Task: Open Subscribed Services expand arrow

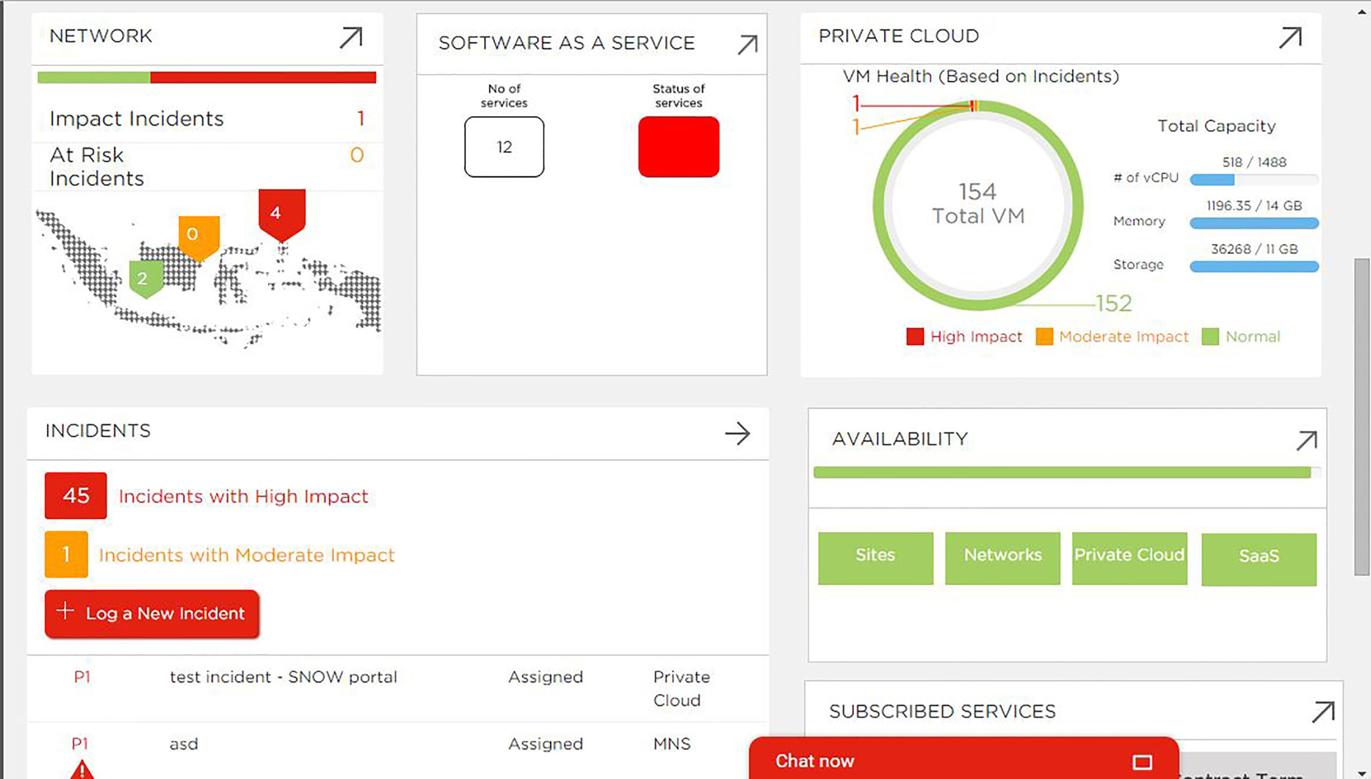Action: [1323, 712]
